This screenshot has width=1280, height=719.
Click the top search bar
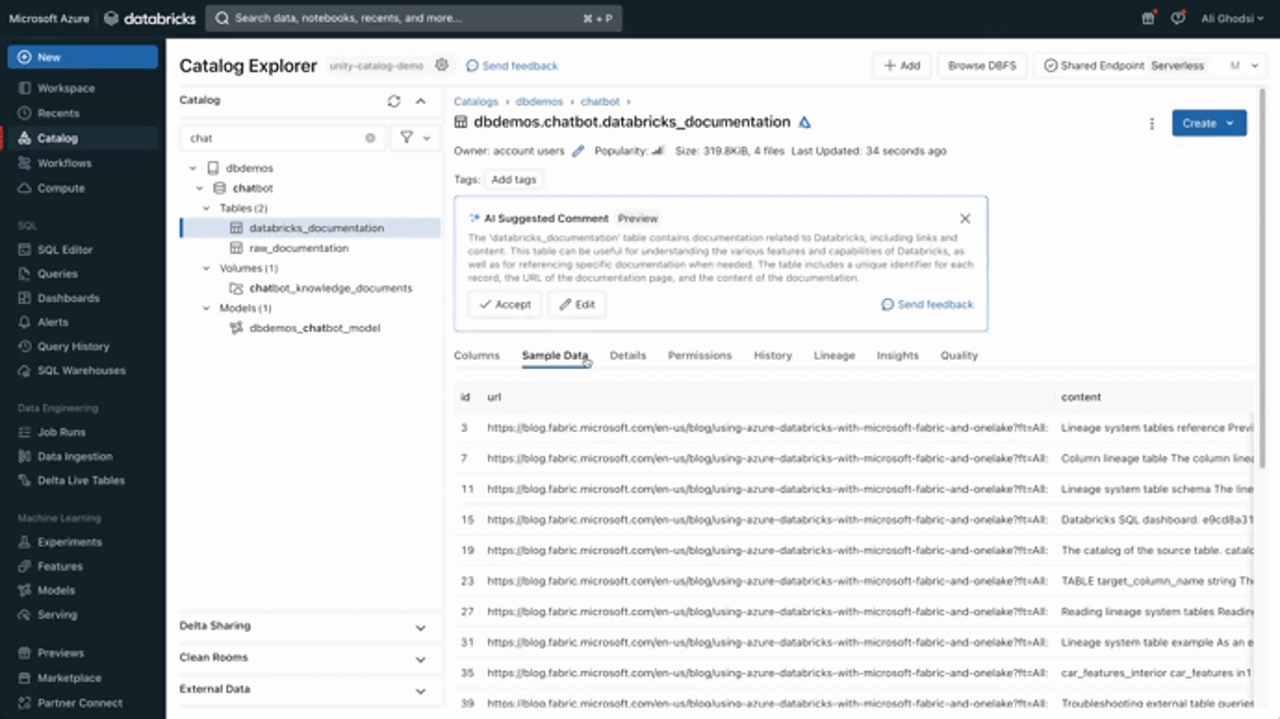(x=414, y=18)
